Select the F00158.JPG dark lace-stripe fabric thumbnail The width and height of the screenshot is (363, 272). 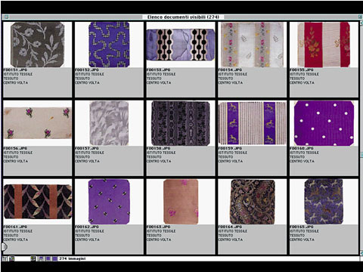coord(181,123)
